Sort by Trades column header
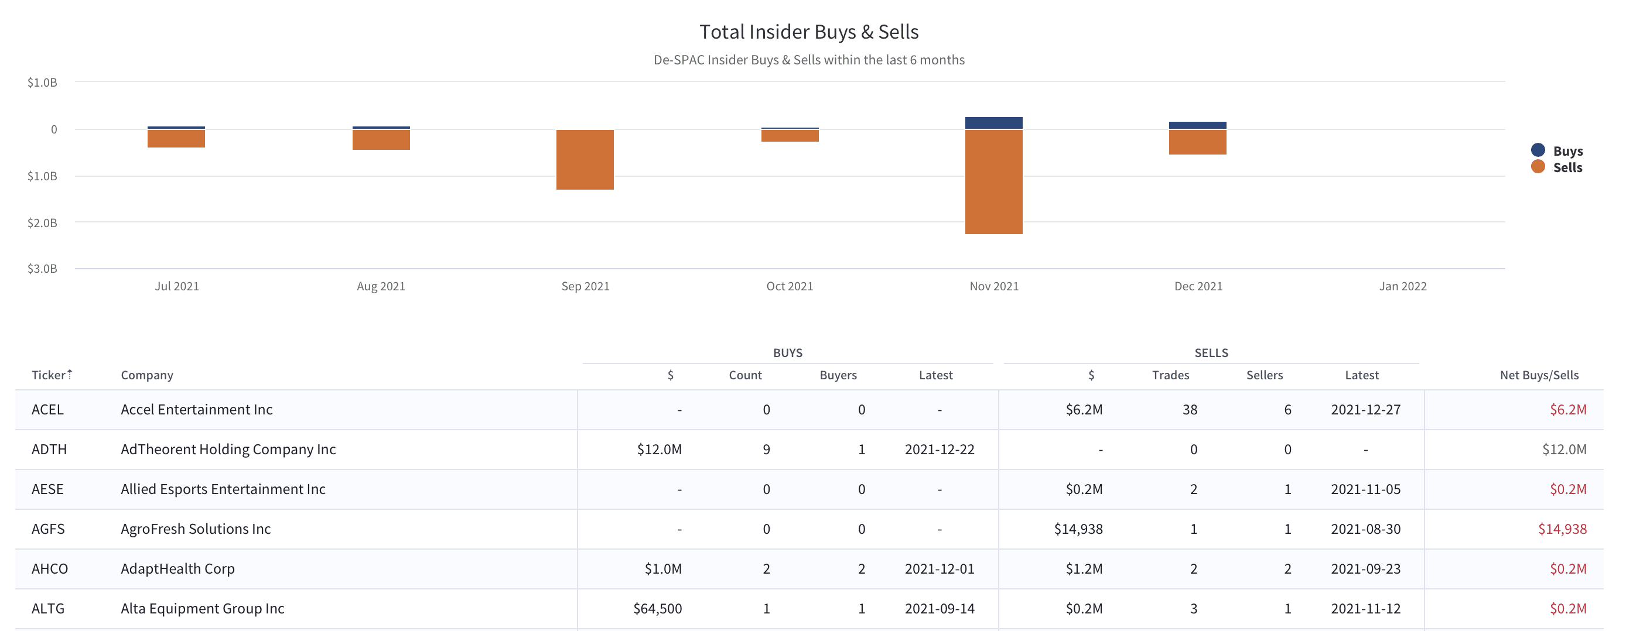The height and width of the screenshot is (631, 1626). pyautogui.click(x=1170, y=375)
